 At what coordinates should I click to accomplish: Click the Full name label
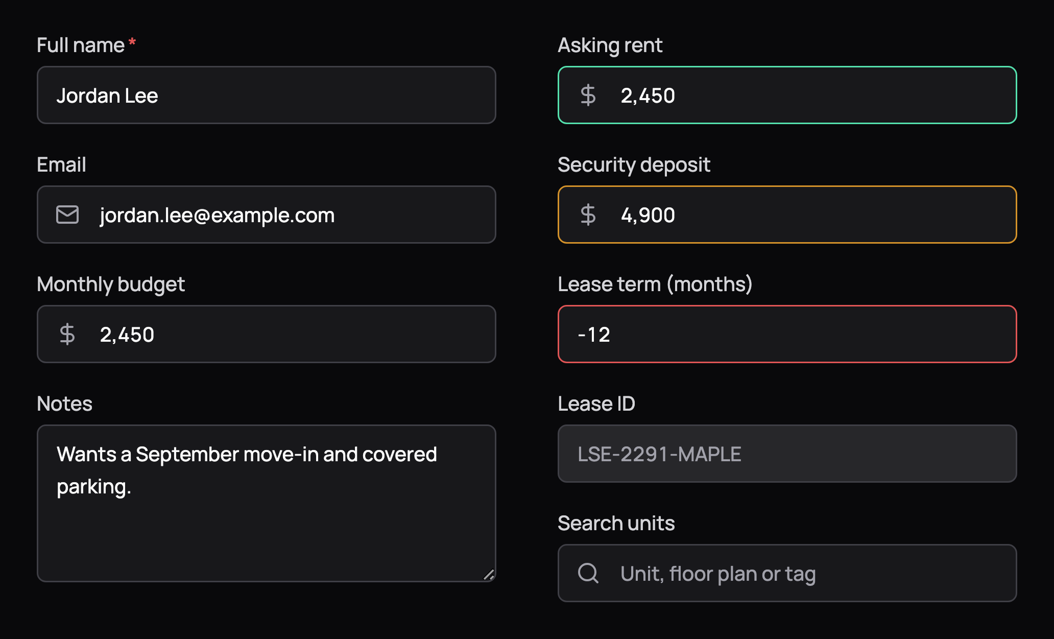[81, 45]
